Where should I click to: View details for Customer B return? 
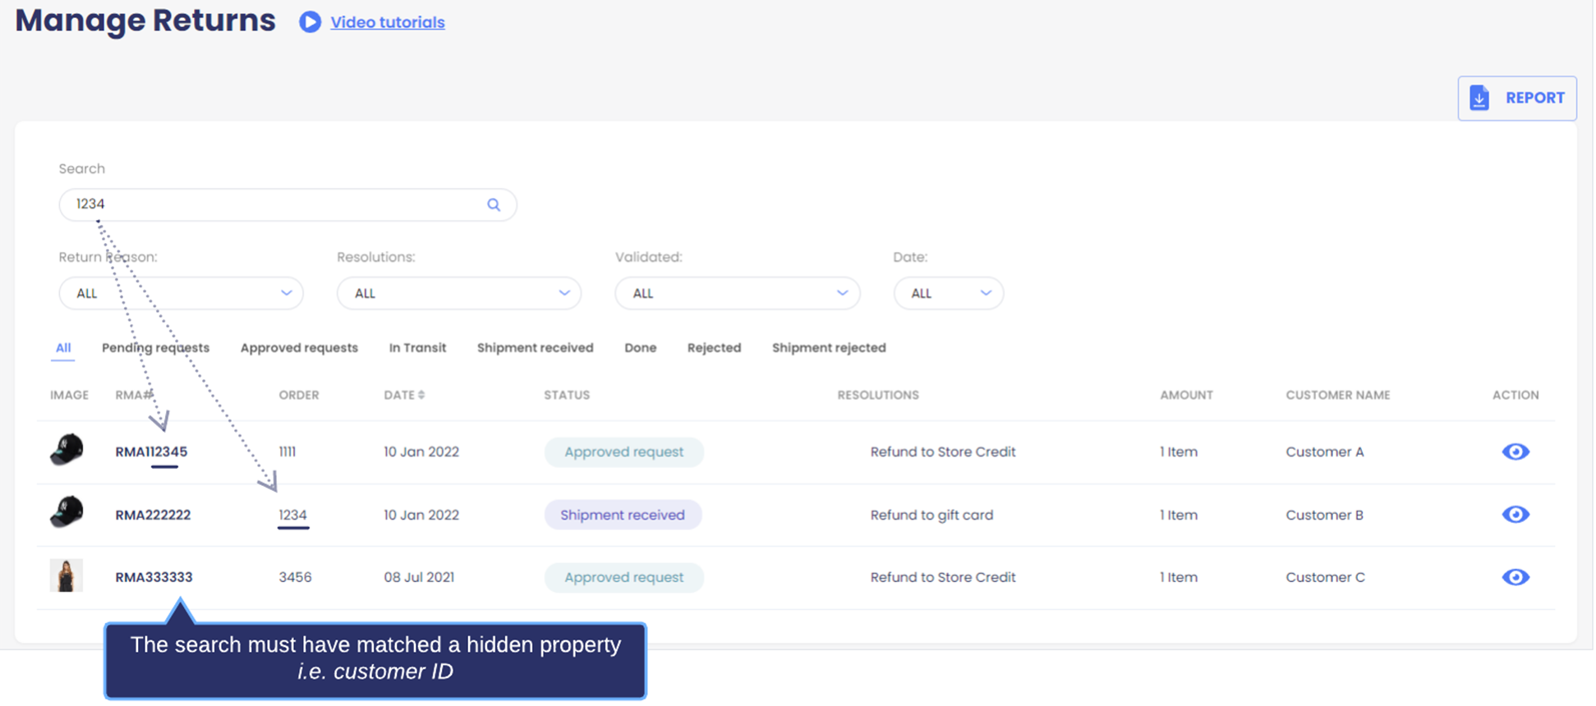(x=1515, y=515)
